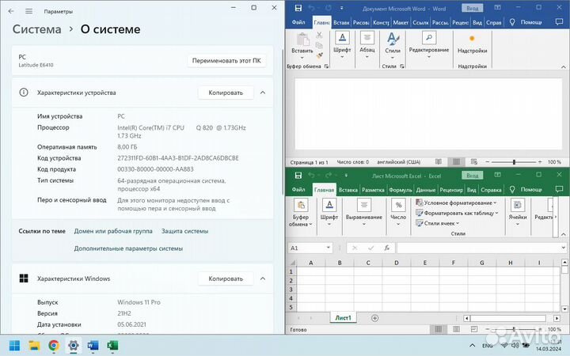Open the Data (Данные) tab in Excel
The height and width of the screenshot is (356, 570).
pyautogui.click(x=425, y=190)
